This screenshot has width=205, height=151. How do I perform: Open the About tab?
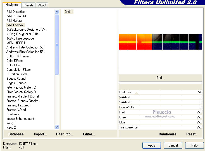click(x=42, y=5)
